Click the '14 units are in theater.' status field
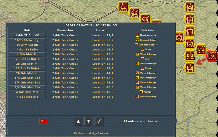 pyautogui.click(x=150, y=121)
